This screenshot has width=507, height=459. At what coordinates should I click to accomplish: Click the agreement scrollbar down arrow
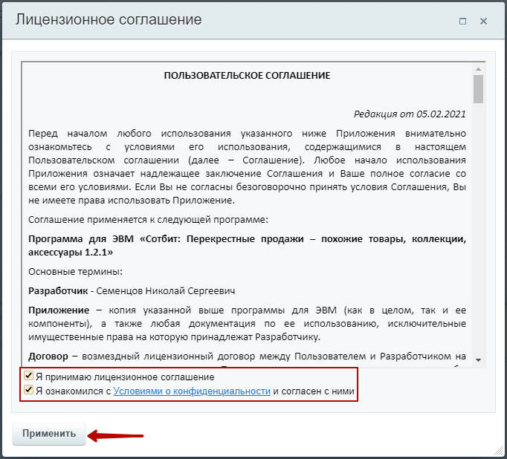click(x=479, y=359)
